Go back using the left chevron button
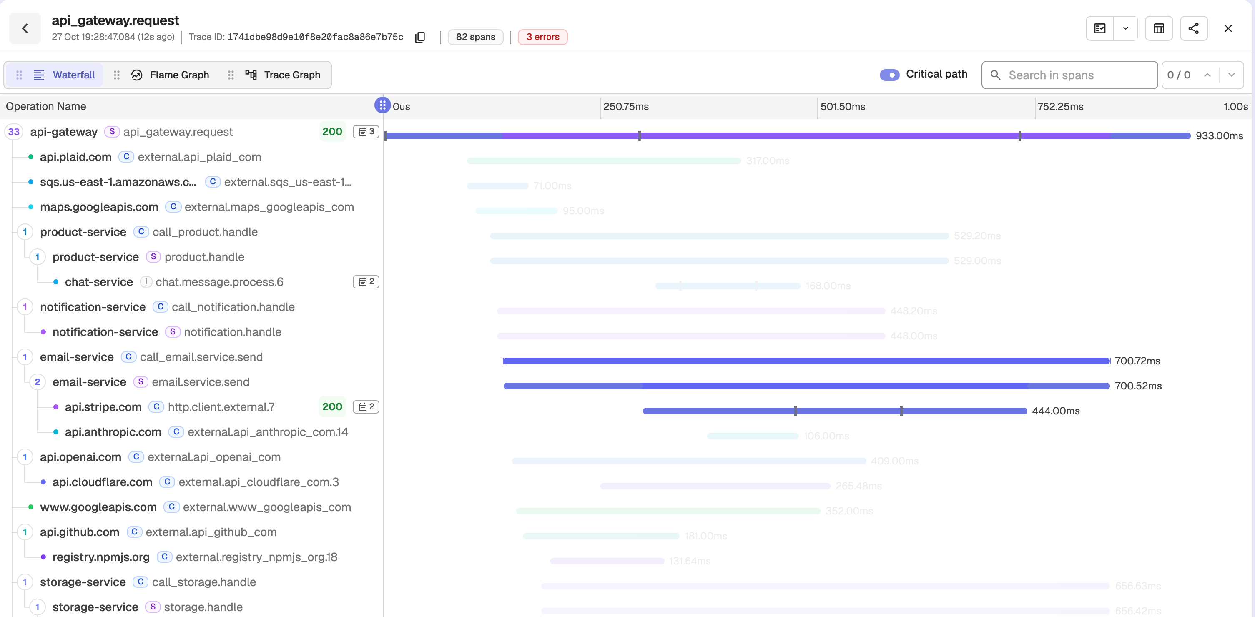The width and height of the screenshot is (1255, 617). pos(25,28)
